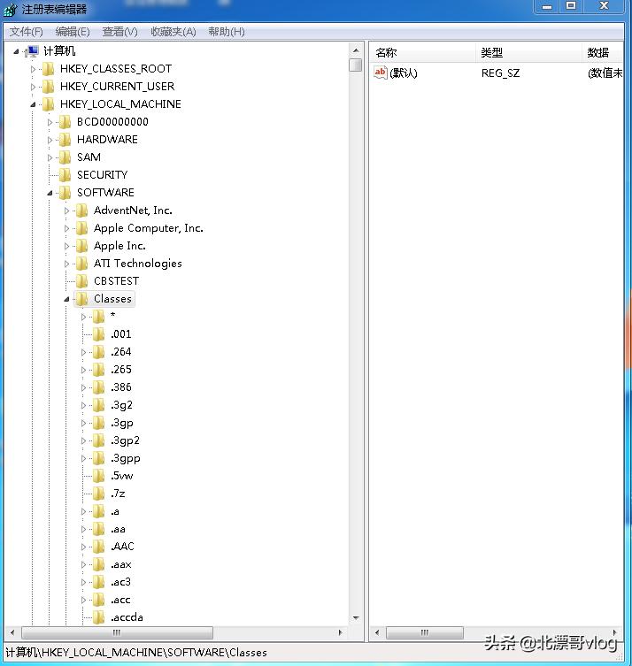Select the .3gp2 key
The height and width of the screenshot is (666, 632).
125,440
